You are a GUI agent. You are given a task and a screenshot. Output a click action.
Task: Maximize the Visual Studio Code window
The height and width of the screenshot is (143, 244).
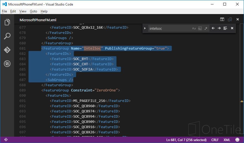225,4
